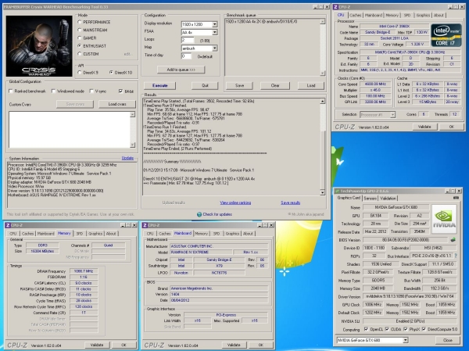Open the Graphics tab in the CPU-Z Mainboard window
The height and width of the screenshot is (351, 469).
(x=232, y=234)
